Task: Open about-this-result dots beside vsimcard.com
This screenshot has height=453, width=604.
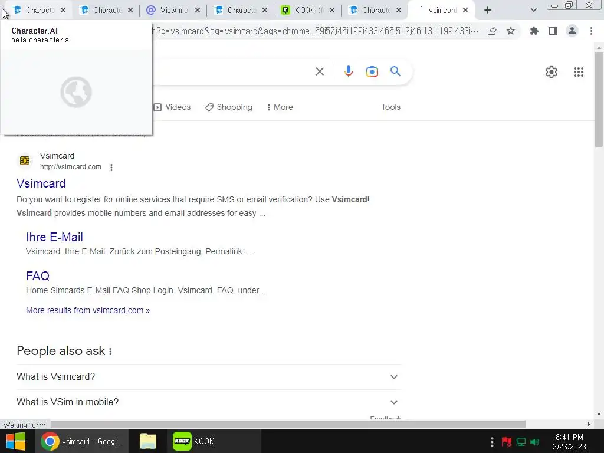Action: (111, 167)
